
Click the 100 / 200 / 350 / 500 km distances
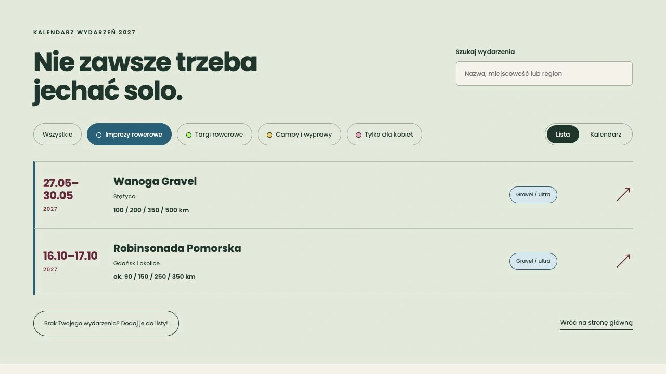(x=151, y=210)
